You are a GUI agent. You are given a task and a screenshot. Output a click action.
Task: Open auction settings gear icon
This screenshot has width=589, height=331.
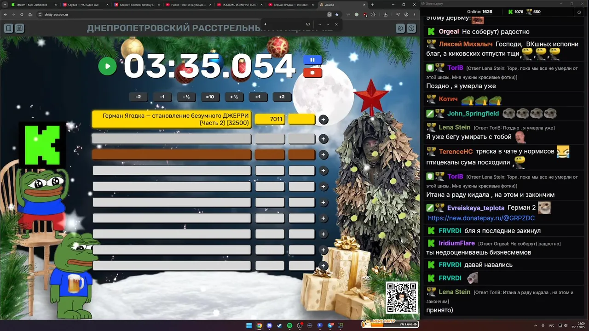(400, 29)
